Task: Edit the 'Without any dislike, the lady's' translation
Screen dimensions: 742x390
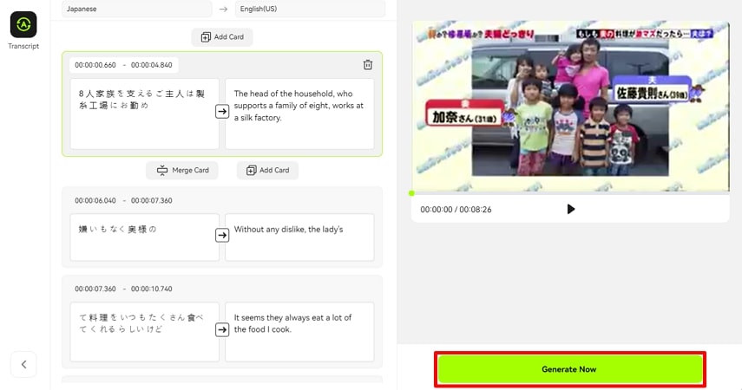Action: point(299,237)
